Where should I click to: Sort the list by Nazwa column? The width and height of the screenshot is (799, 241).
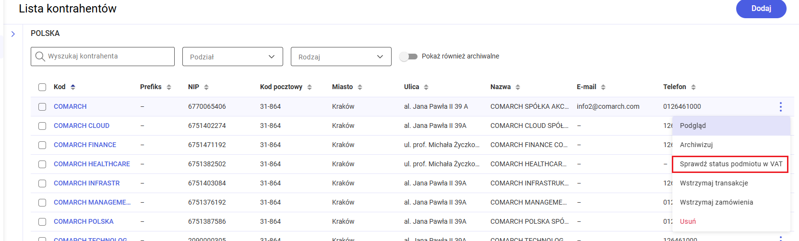pos(518,87)
